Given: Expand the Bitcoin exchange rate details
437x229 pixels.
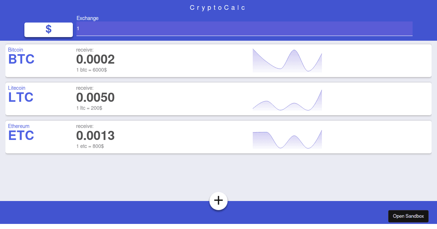Looking at the screenshot, I should point(91,70).
